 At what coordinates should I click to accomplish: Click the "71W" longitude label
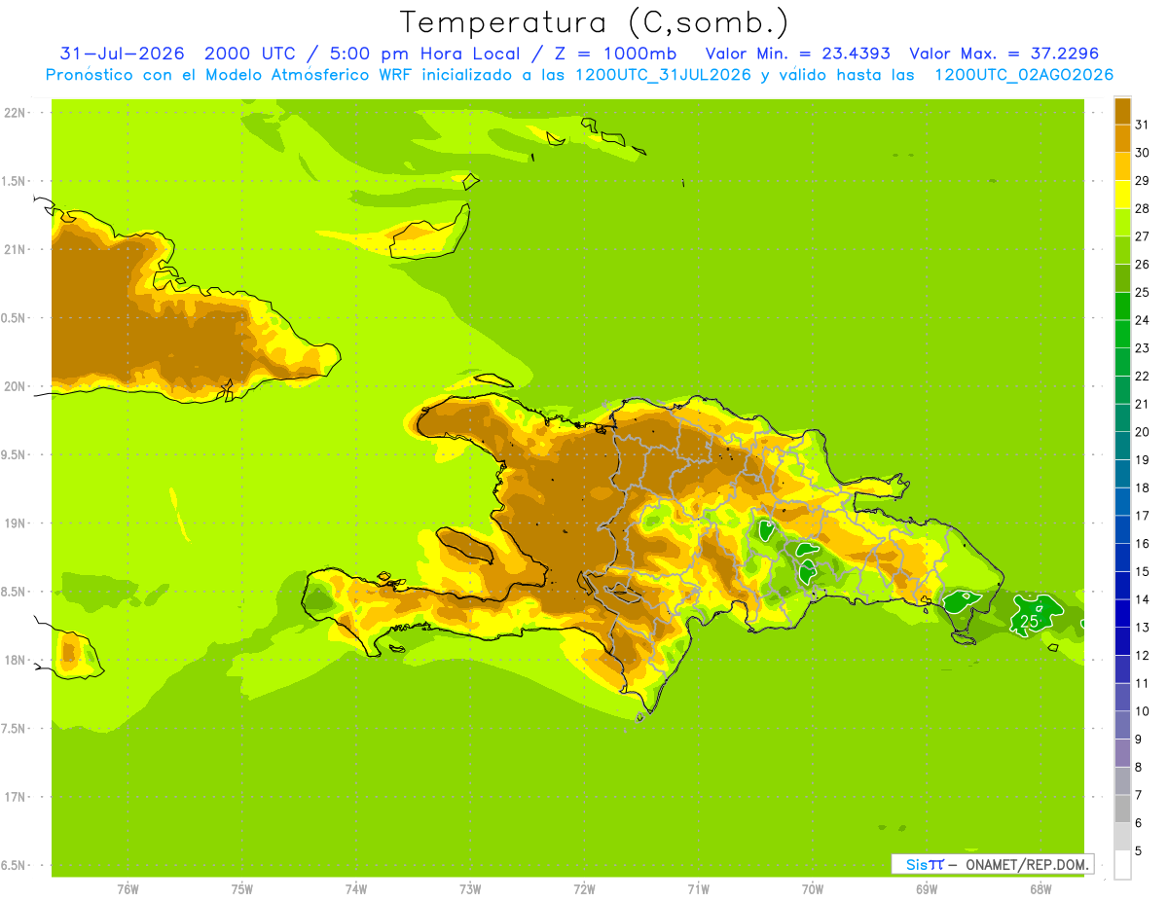[698, 888]
